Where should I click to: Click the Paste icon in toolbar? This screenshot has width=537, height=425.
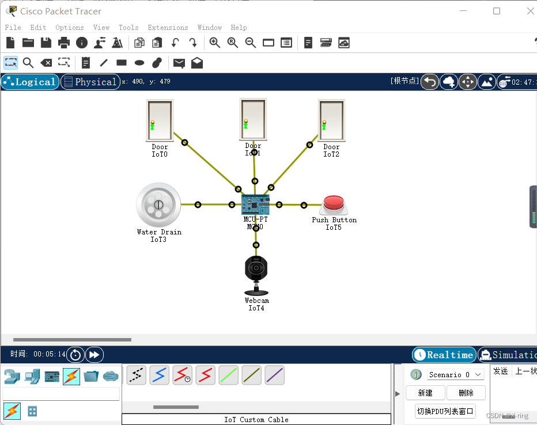coord(157,43)
